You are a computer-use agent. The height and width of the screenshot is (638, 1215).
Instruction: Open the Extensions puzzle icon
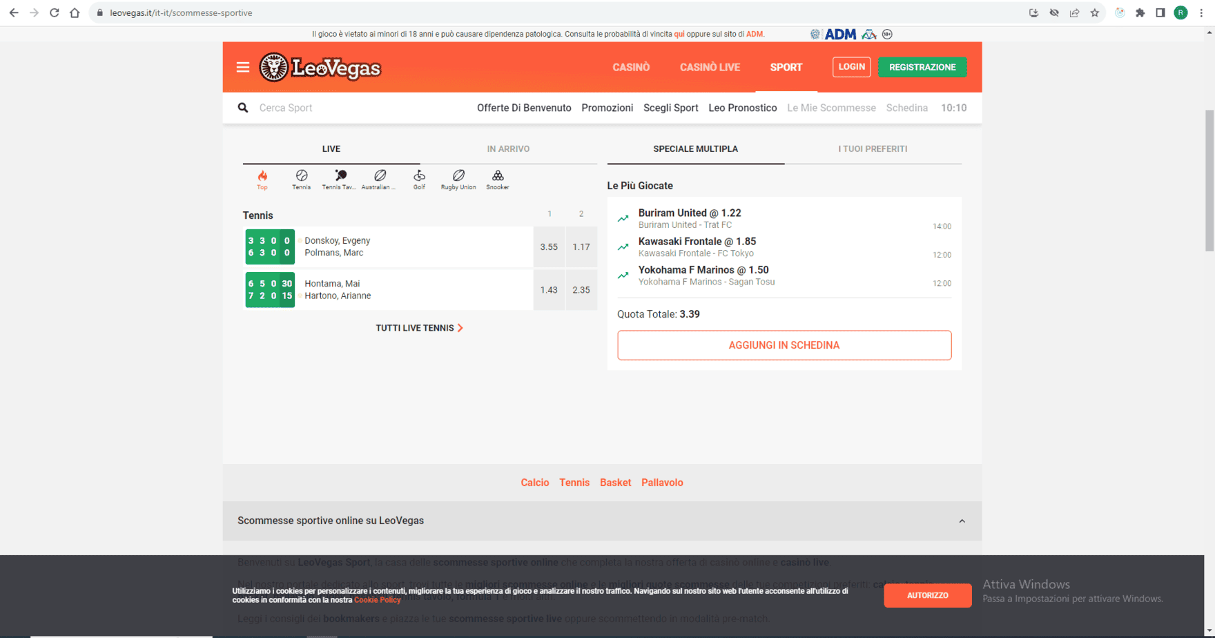click(x=1140, y=12)
